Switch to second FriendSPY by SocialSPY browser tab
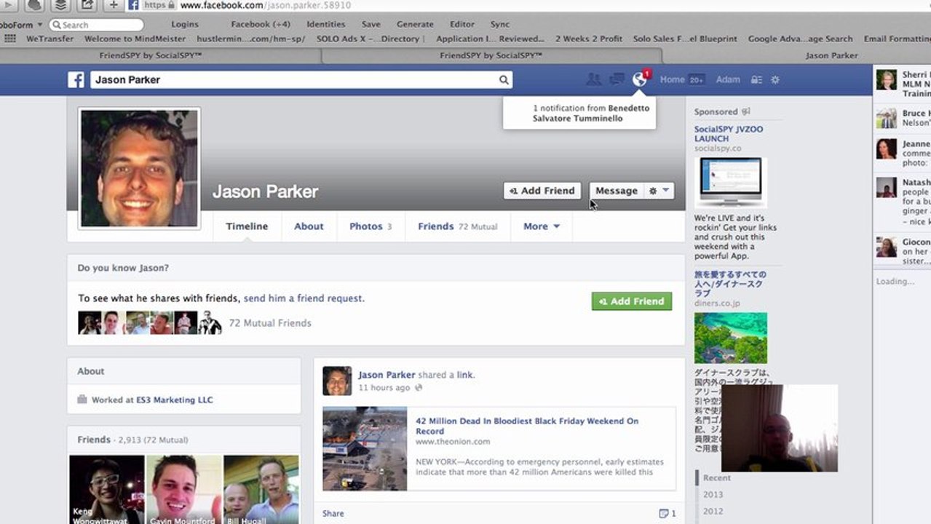The width and height of the screenshot is (931, 524). pos(491,55)
